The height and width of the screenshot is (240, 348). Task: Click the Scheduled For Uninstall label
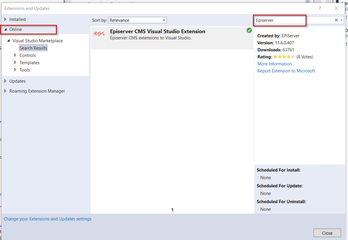point(281,202)
